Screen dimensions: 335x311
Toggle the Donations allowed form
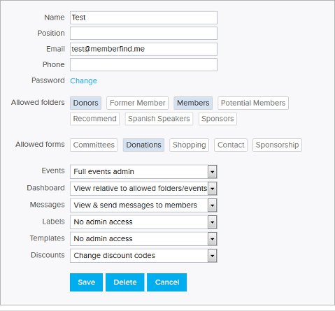[x=143, y=145]
